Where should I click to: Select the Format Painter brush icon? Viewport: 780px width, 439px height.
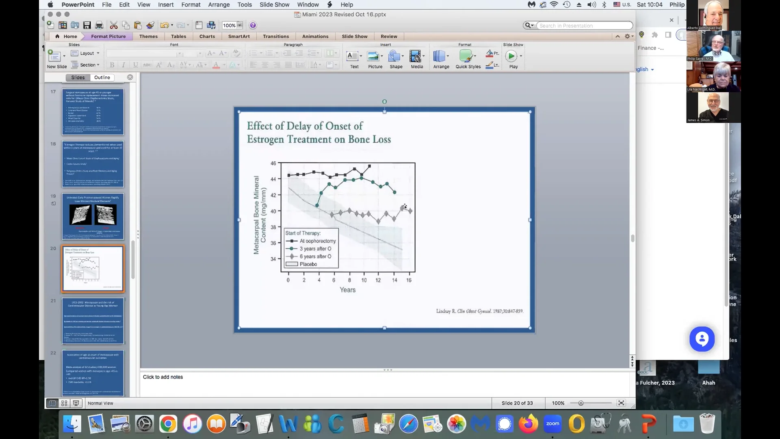(x=150, y=25)
